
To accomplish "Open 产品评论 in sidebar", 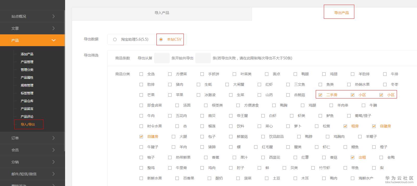I will (27, 116).
